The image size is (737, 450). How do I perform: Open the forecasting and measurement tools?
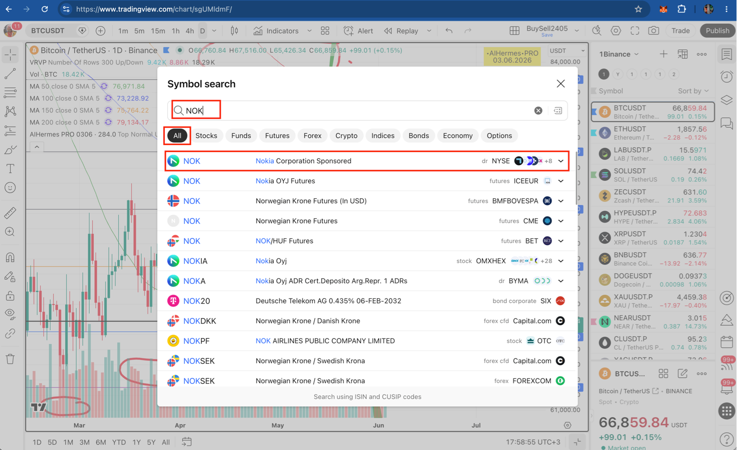10,131
